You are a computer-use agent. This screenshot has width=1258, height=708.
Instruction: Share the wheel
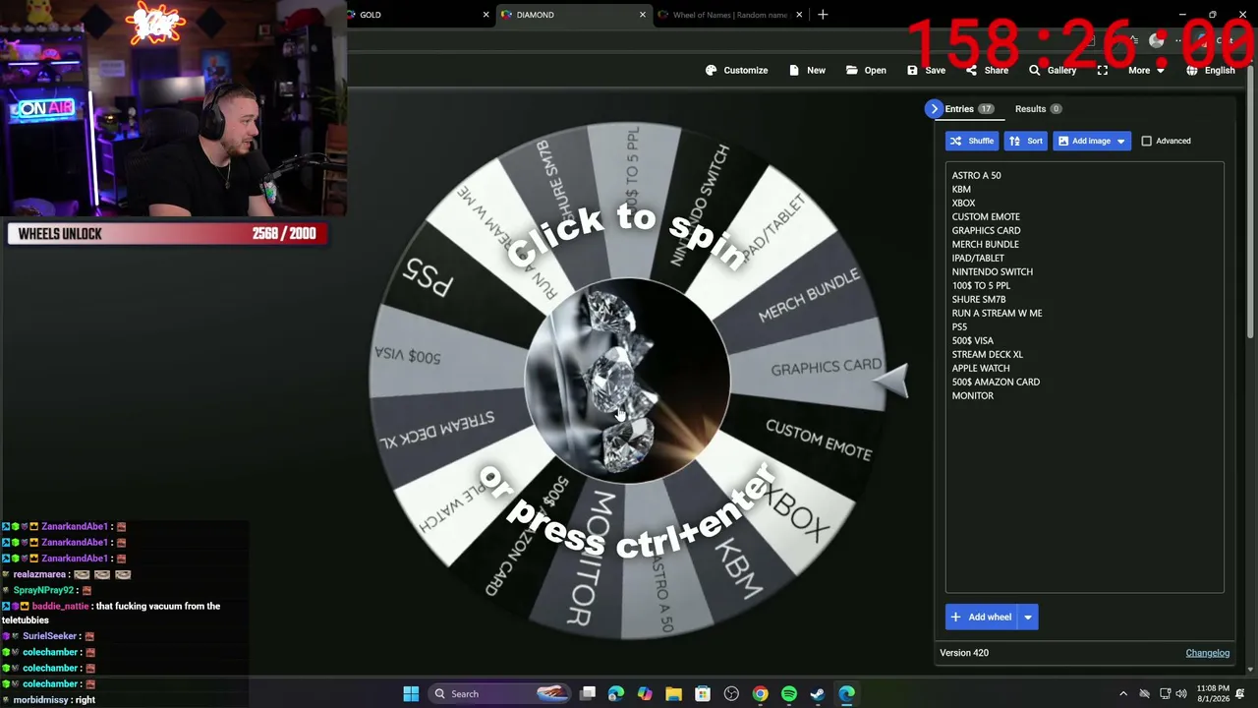[x=987, y=70]
